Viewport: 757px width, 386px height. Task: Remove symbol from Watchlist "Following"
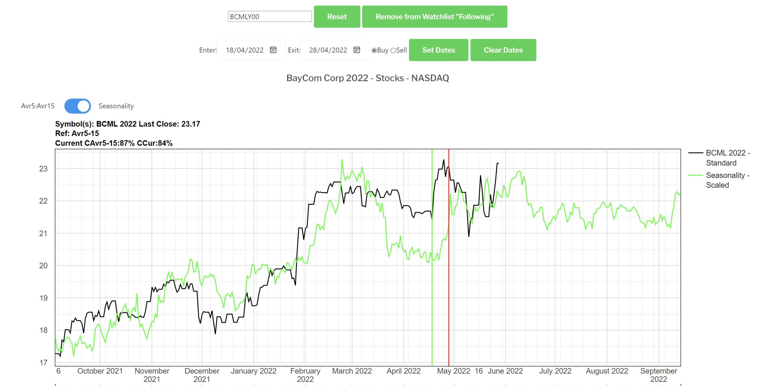434,17
